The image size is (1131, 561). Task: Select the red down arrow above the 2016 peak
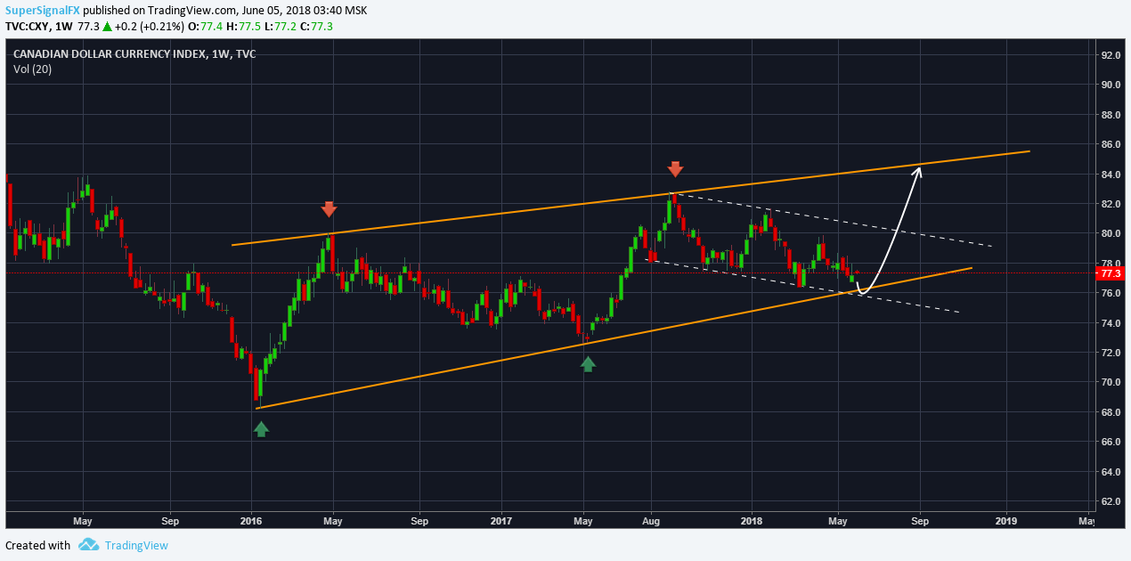330,208
